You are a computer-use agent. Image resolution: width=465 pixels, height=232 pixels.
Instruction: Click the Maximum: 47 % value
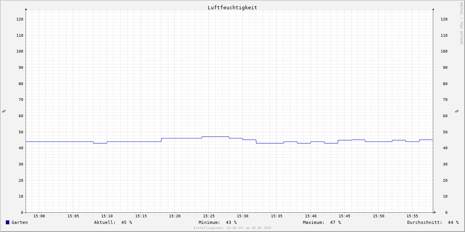(x=322, y=222)
